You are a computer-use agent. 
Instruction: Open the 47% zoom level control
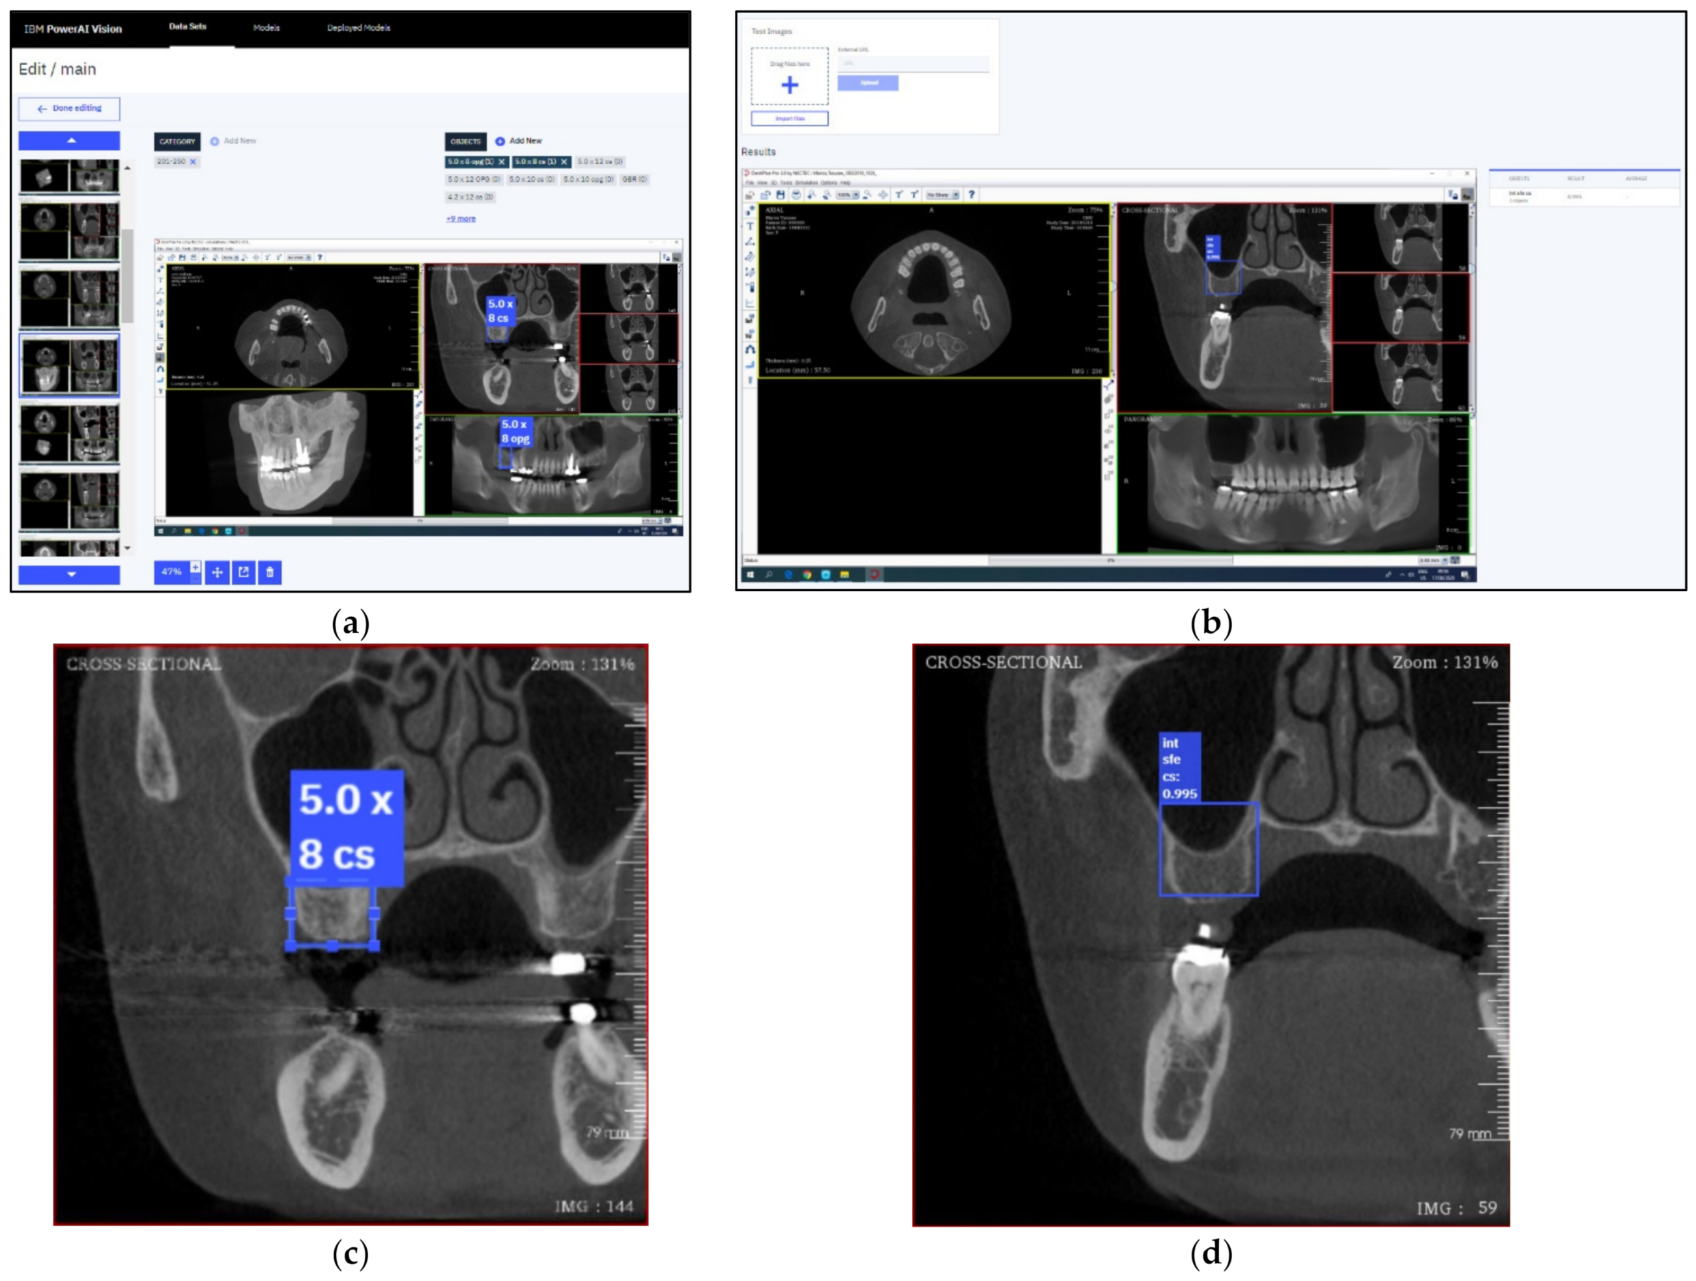click(x=172, y=572)
